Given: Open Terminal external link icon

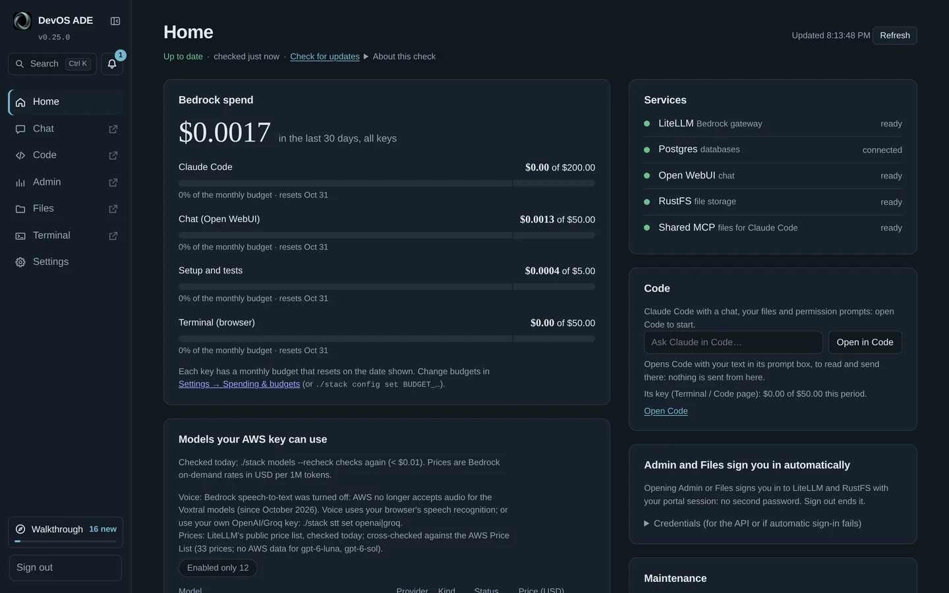Looking at the screenshot, I should (x=113, y=236).
